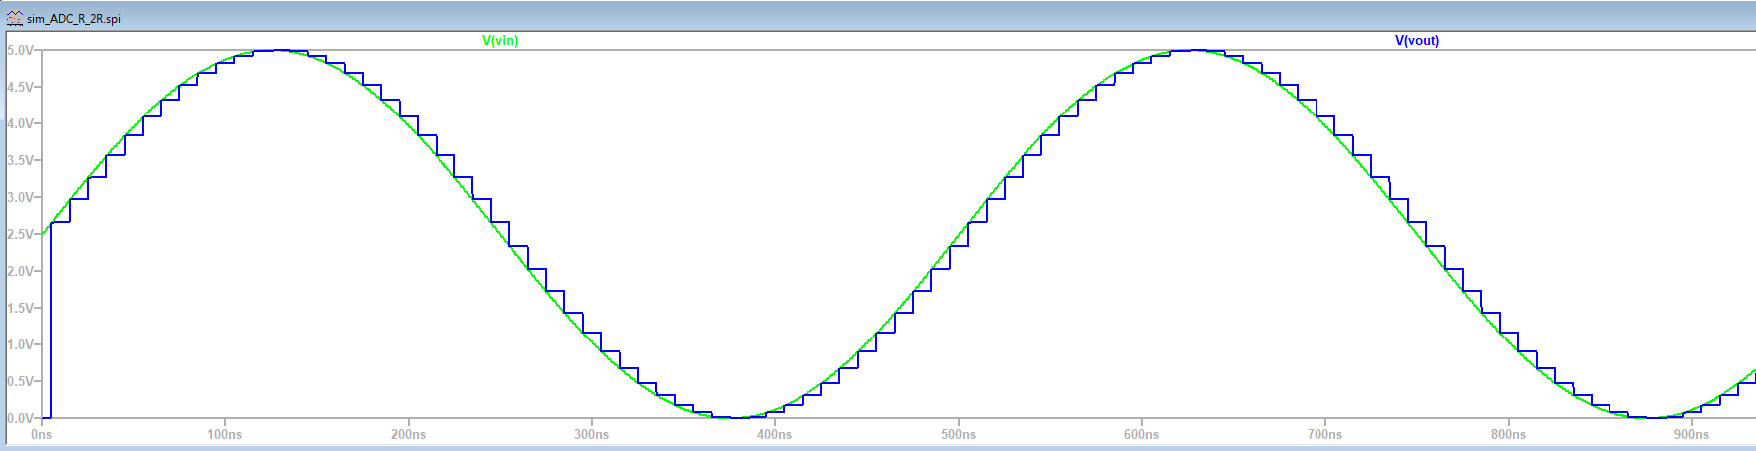The image size is (1756, 451).
Task: Click the 4.5V vertical axis label
Action: 20,87
